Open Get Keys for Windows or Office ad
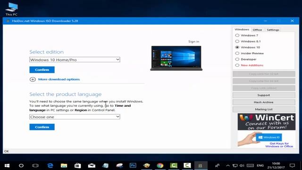302x170 pixels. click(266, 140)
